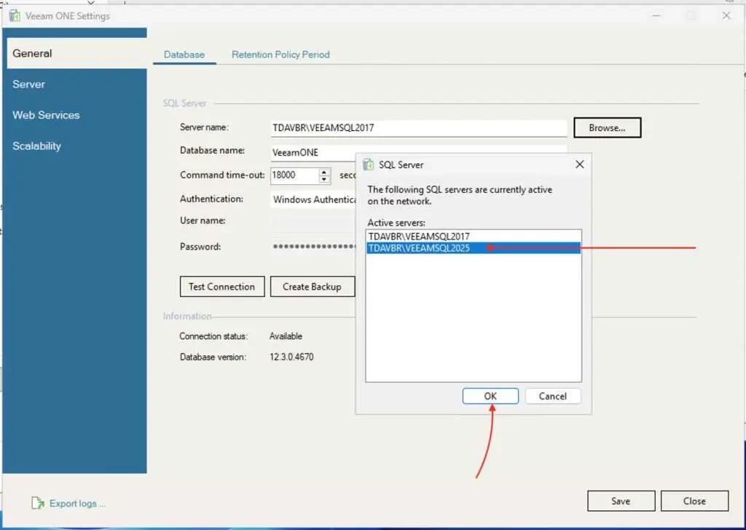Screen dimensions: 746x530
Task: Click the Veeam ONE Settings title icon
Action: [x=15, y=16]
